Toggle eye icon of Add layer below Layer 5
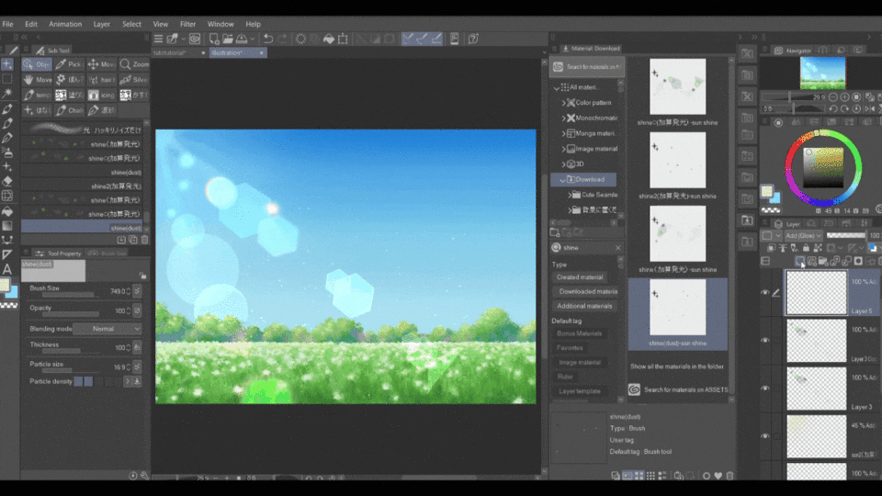 click(765, 340)
